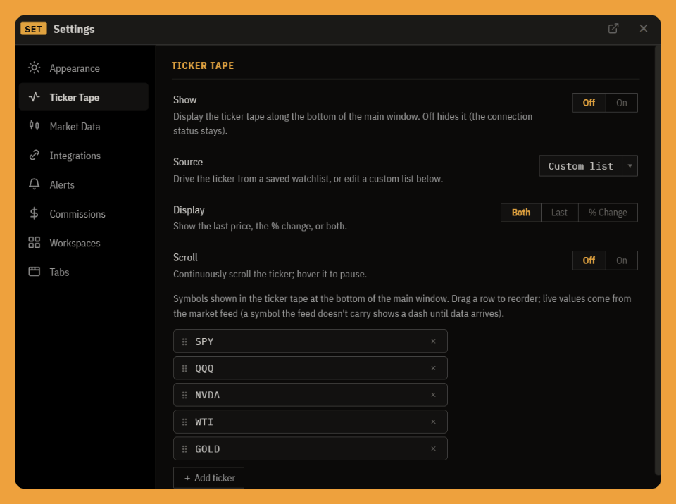Remove QQQ from the ticker list
The width and height of the screenshot is (676, 504).
[x=433, y=367]
